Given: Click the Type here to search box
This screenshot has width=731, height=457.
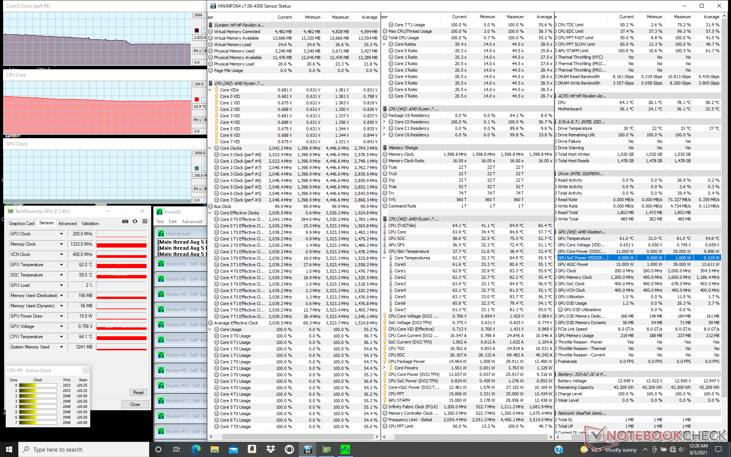Looking at the screenshot, I should (x=84, y=449).
